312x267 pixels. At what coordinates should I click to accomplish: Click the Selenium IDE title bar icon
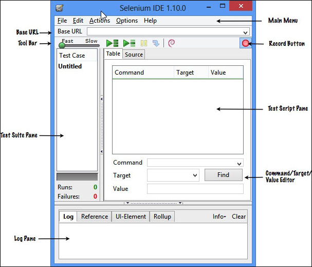pyautogui.click(x=60, y=8)
